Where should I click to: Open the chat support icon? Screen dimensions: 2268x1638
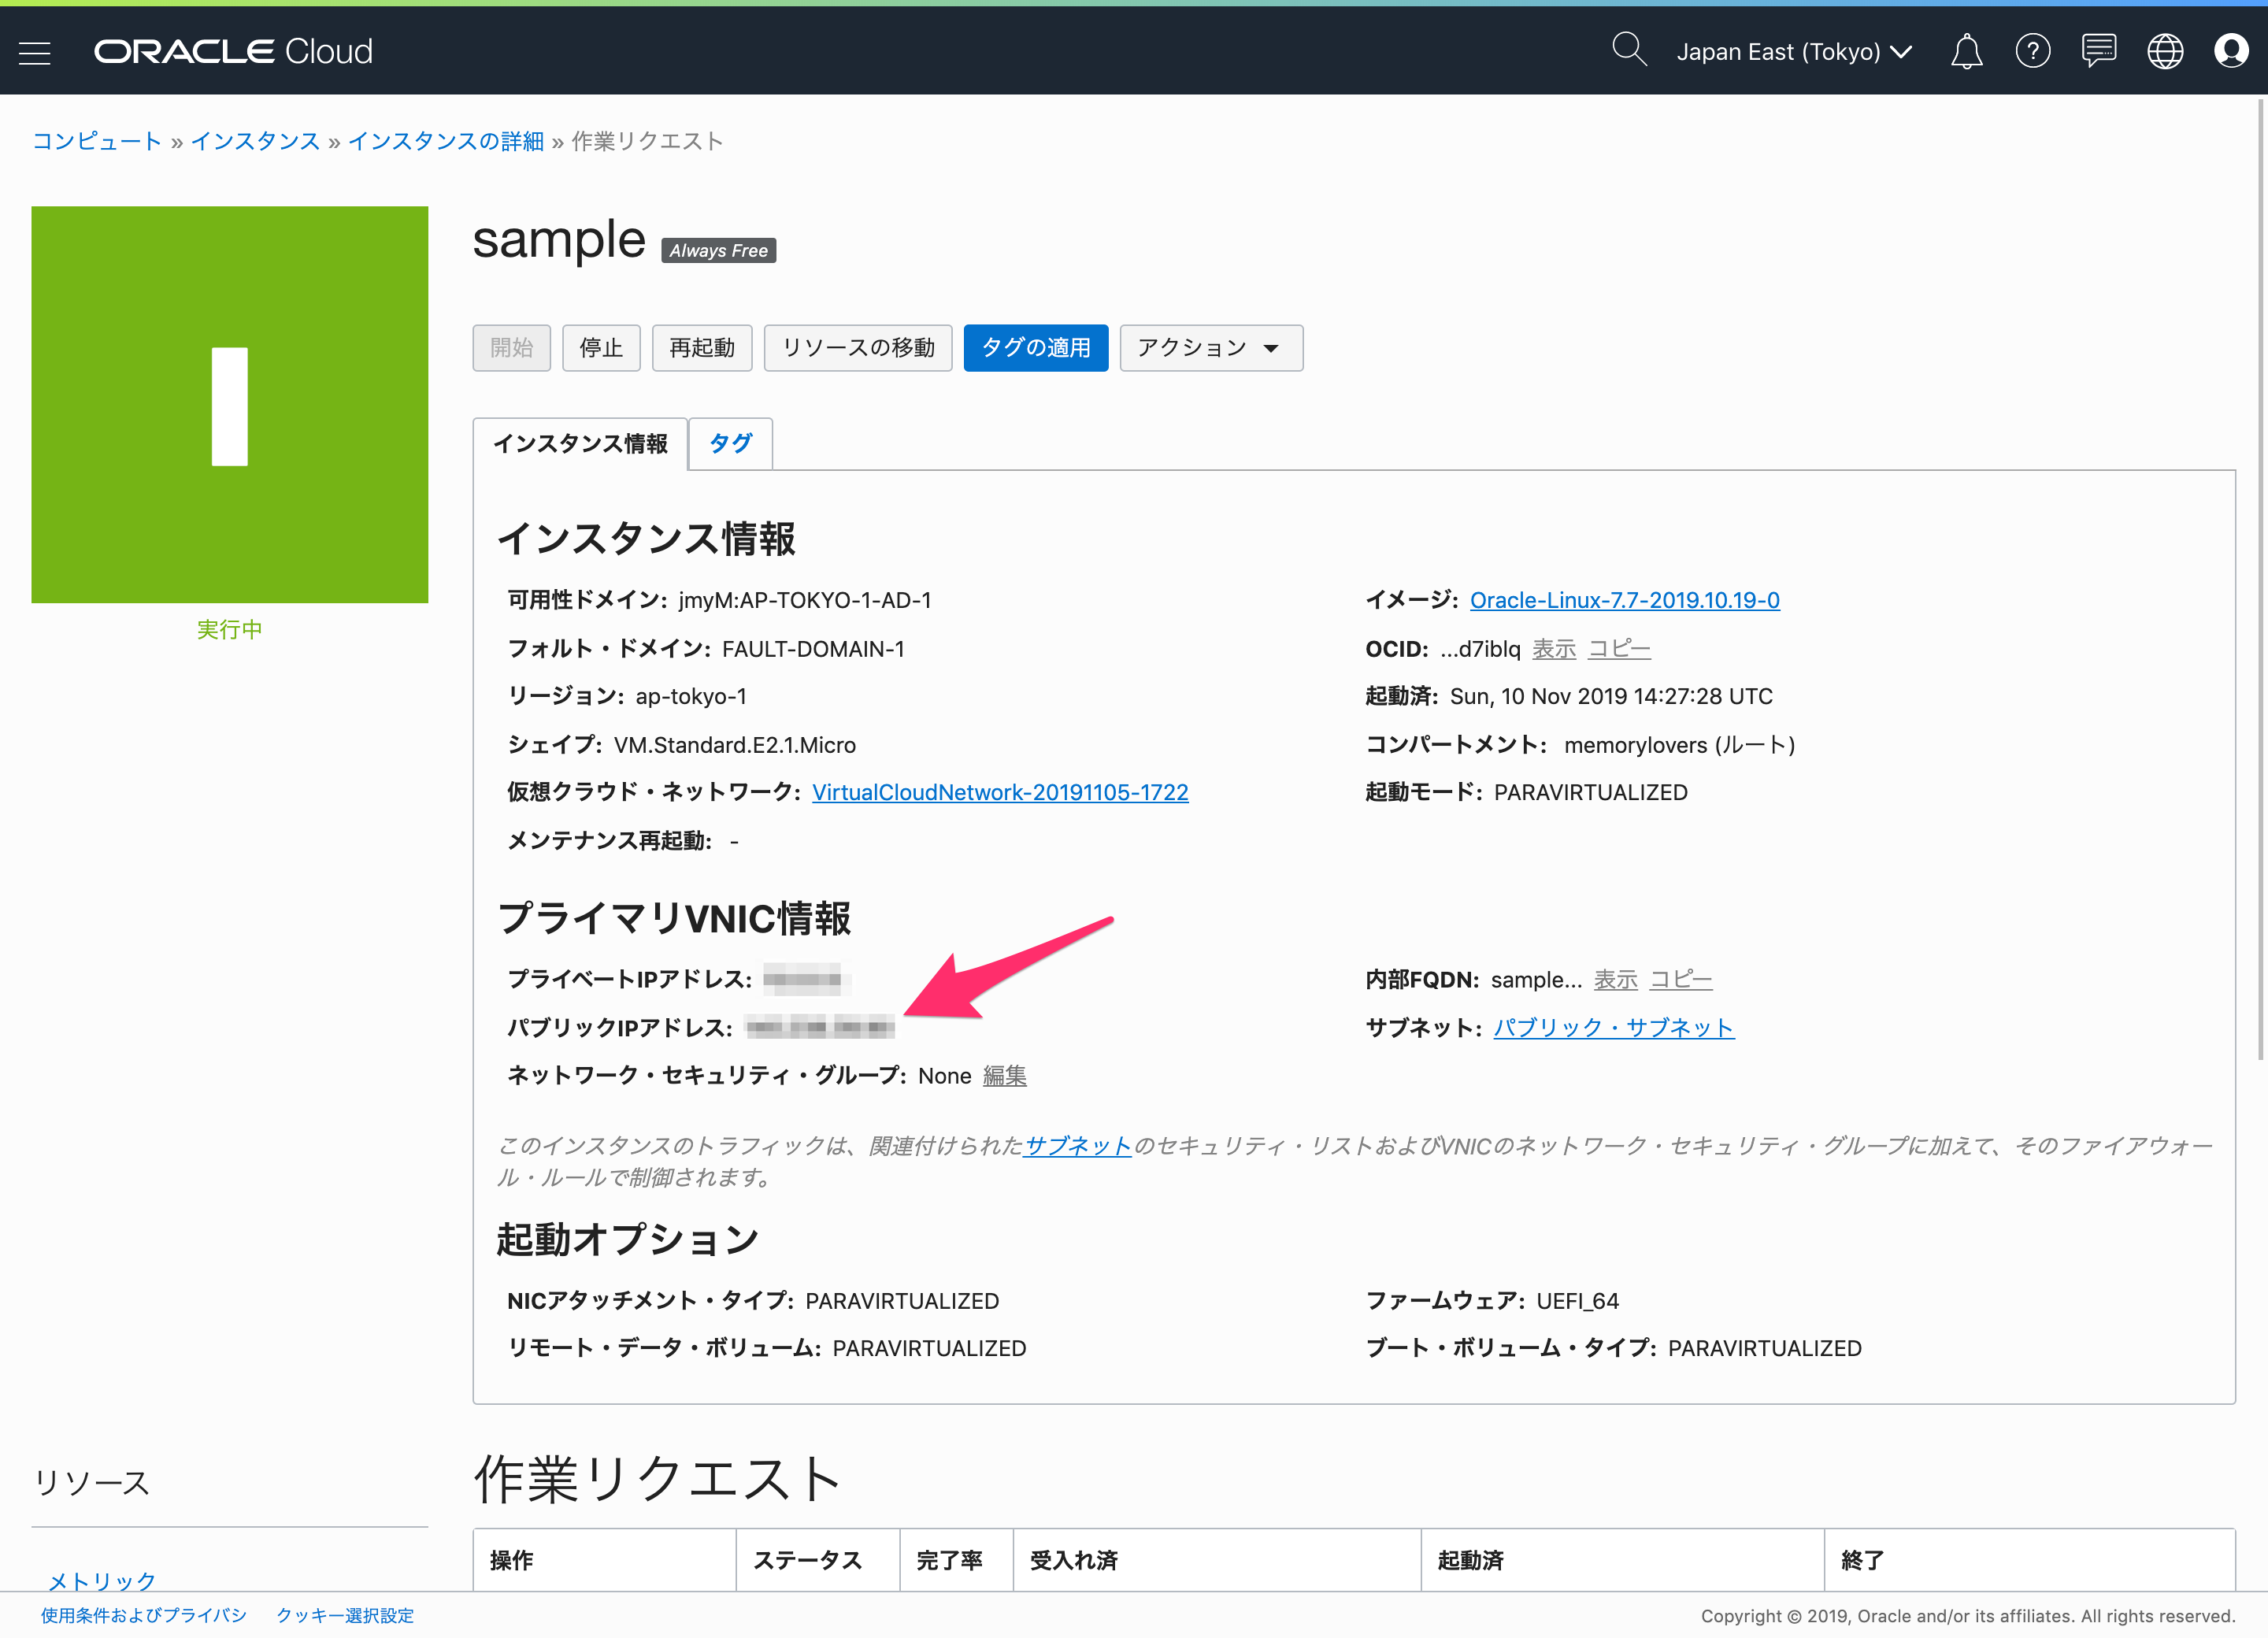(x=2099, y=50)
